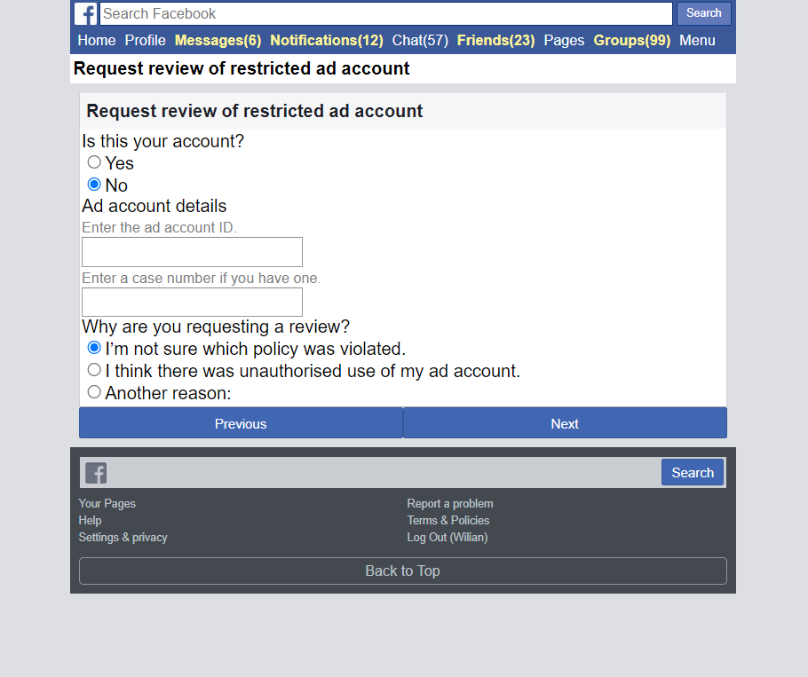808x677 pixels.
Task: Select the Yes radio button
Action: (x=94, y=162)
